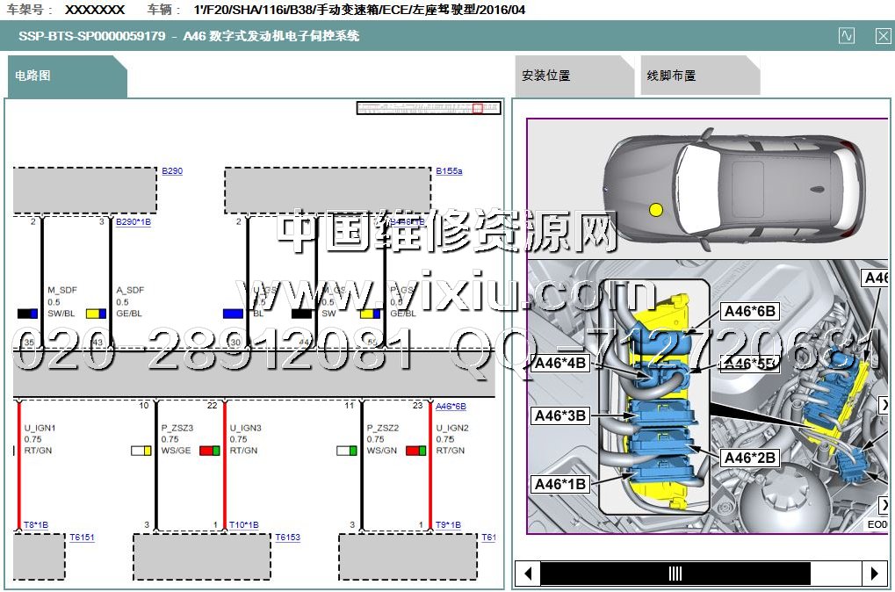
Task: Click the horizontal scrollbar thumb
Action: click(x=675, y=574)
